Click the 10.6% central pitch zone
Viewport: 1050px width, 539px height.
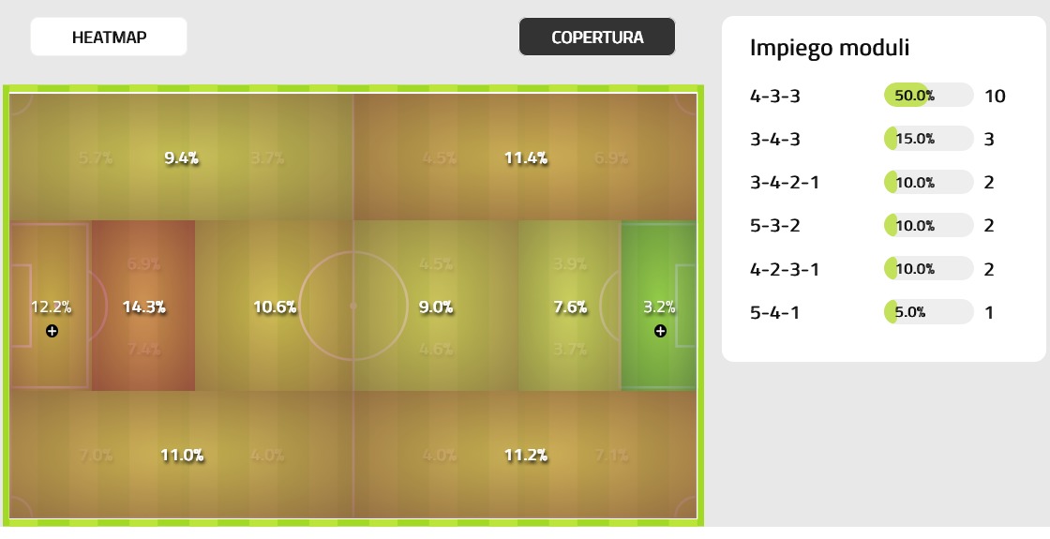[275, 307]
